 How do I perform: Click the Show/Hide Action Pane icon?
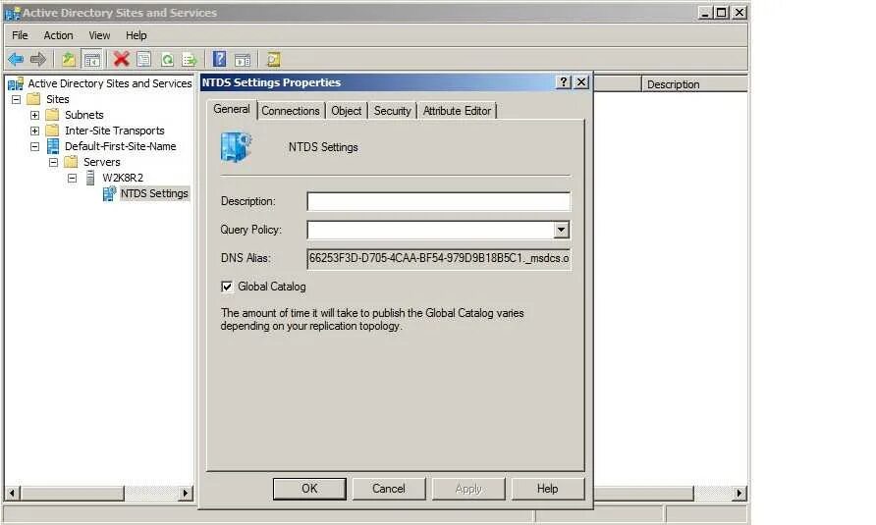click(243, 59)
